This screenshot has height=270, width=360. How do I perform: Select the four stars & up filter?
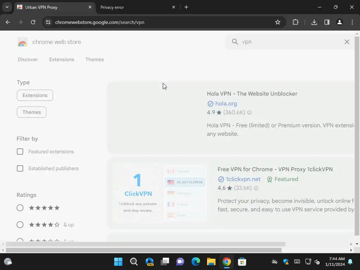[20, 225]
